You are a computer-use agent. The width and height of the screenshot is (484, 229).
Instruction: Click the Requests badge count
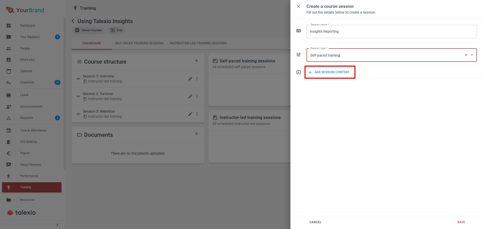pyautogui.click(x=57, y=118)
